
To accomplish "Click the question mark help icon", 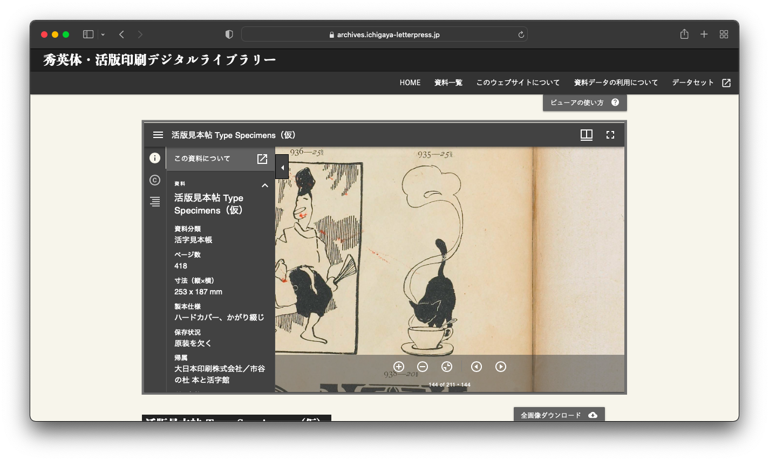I will coord(615,102).
